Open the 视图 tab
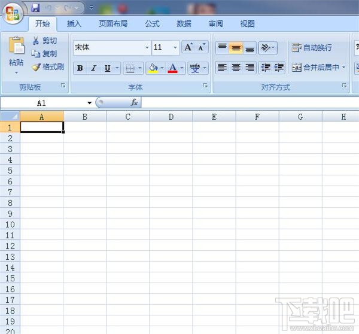This screenshot has width=359, height=334. pyautogui.click(x=247, y=23)
